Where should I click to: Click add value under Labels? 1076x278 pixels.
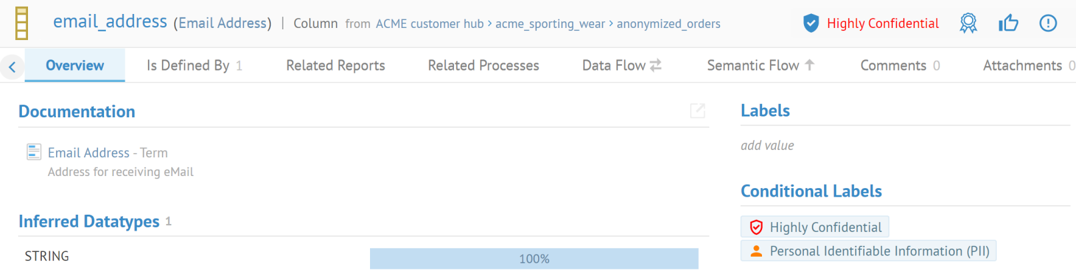click(x=767, y=145)
